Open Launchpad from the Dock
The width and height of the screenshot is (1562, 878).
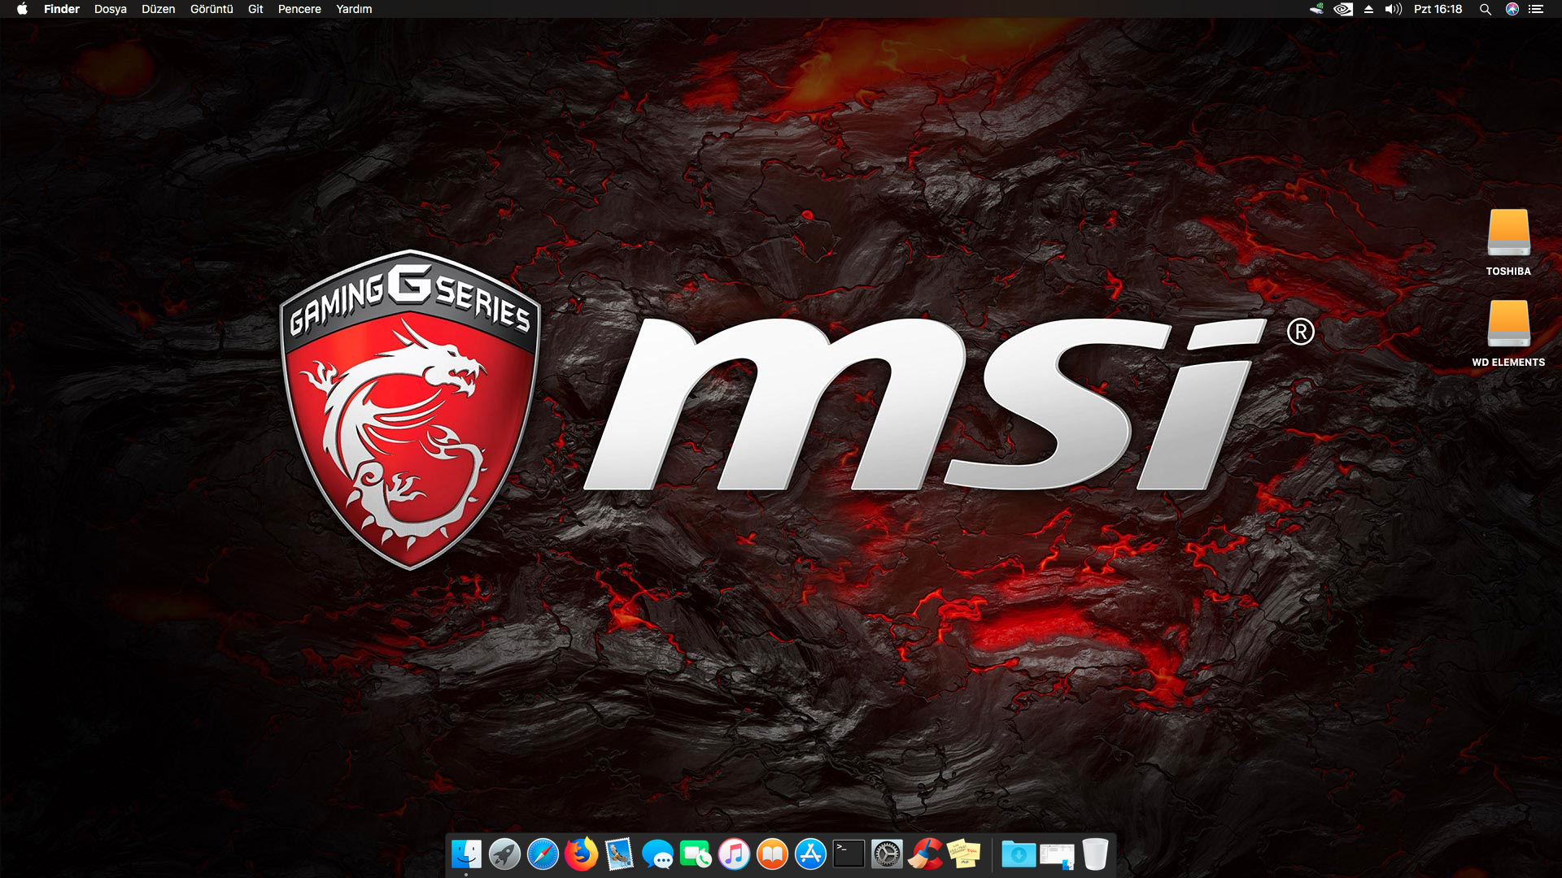(x=504, y=854)
